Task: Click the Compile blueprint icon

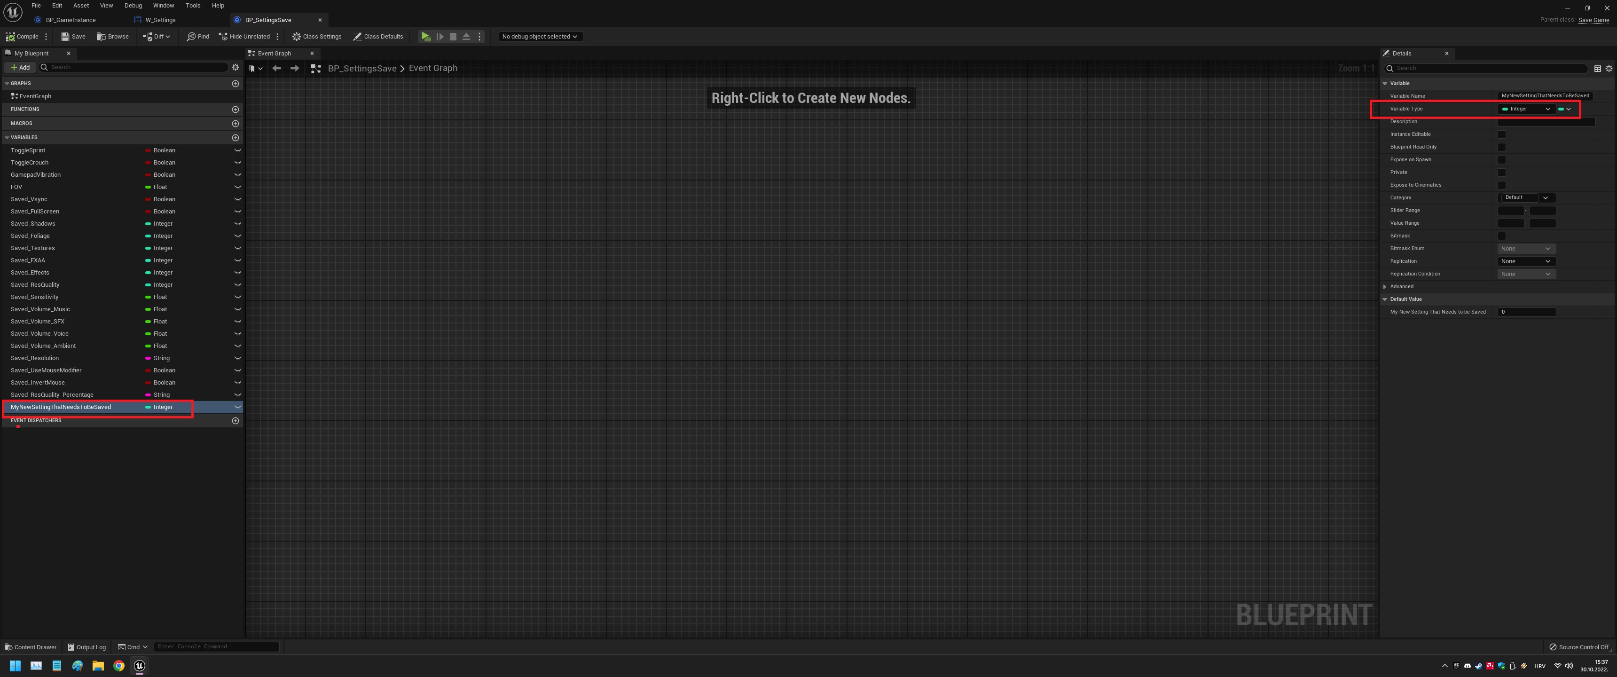Action: pos(11,36)
